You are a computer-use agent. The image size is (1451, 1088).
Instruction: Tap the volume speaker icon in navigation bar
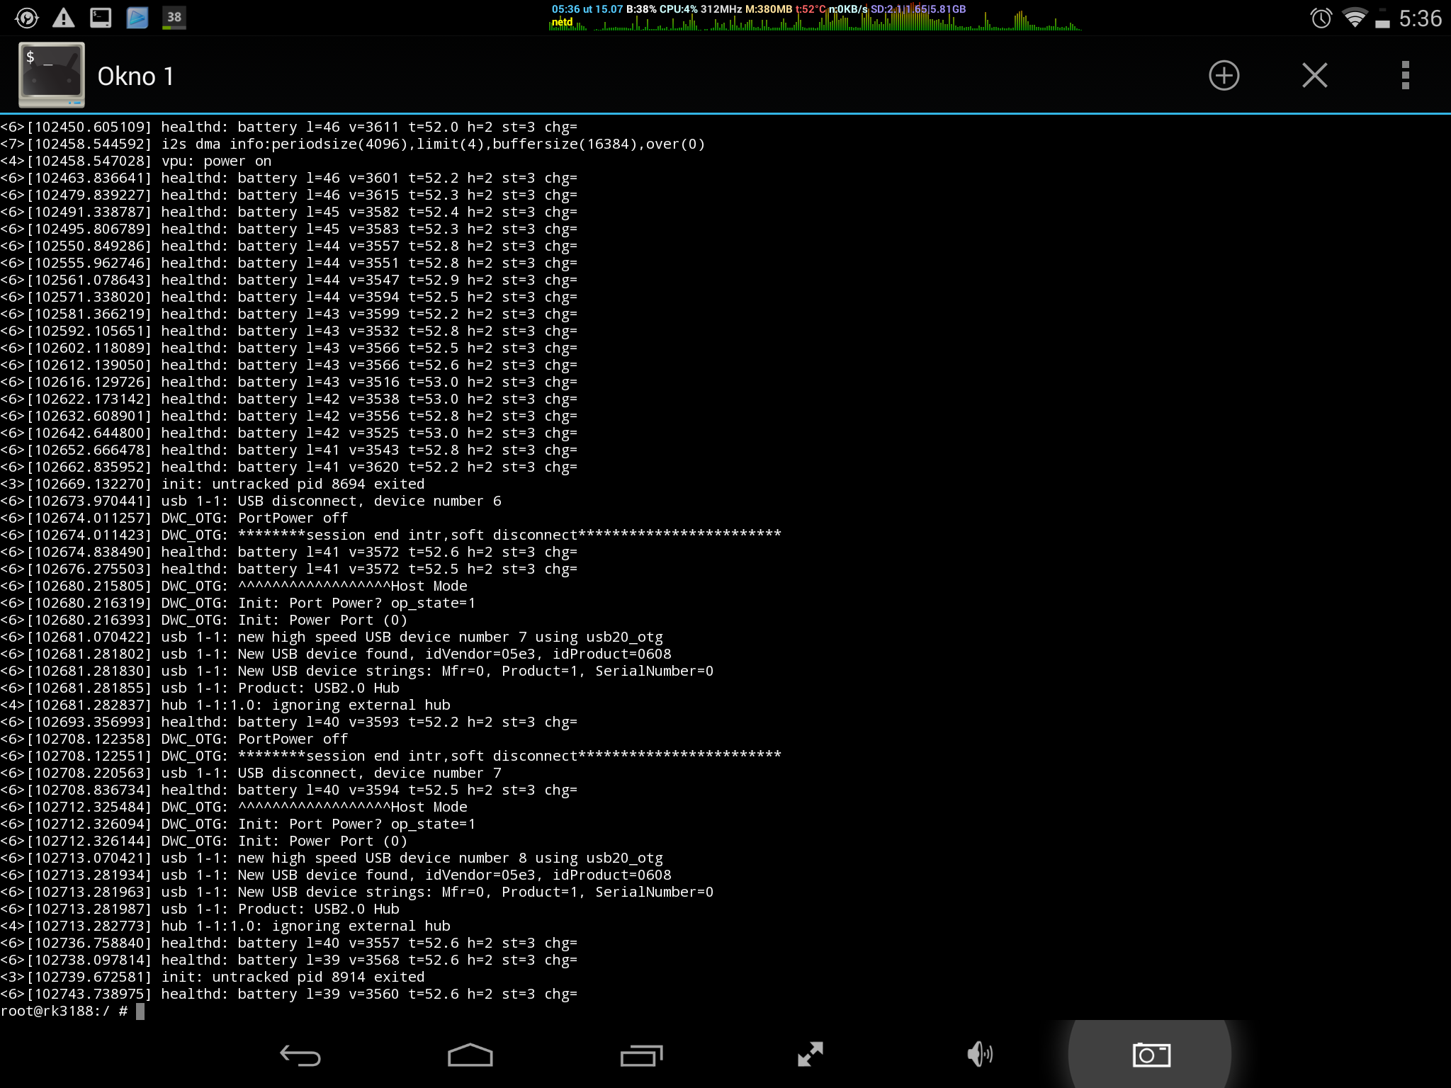tap(980, 1055)
